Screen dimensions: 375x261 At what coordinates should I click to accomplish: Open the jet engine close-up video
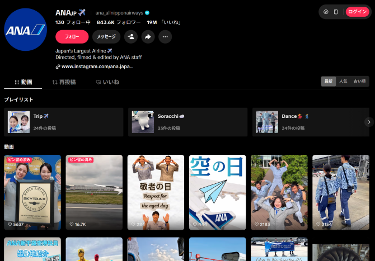(x=341, y=252)
